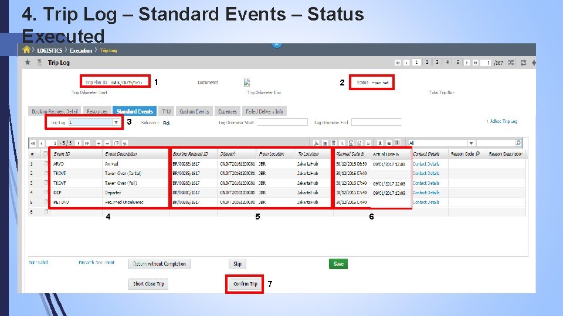
Task: Go to last record in top pager
Action: pos(475,63)
